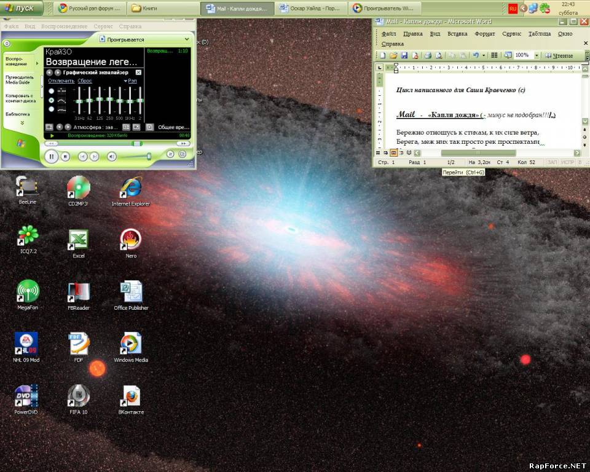This screenshot has height=472, width=590.
Task: Click the 250 Hz equalizer band slider
Action: [x=109, y=101]
